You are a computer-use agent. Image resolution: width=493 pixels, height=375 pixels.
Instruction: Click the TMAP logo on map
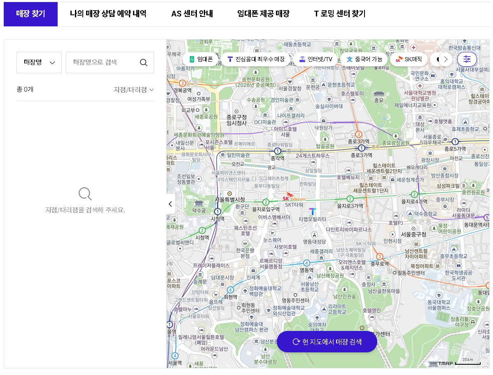tap(441, 364)
